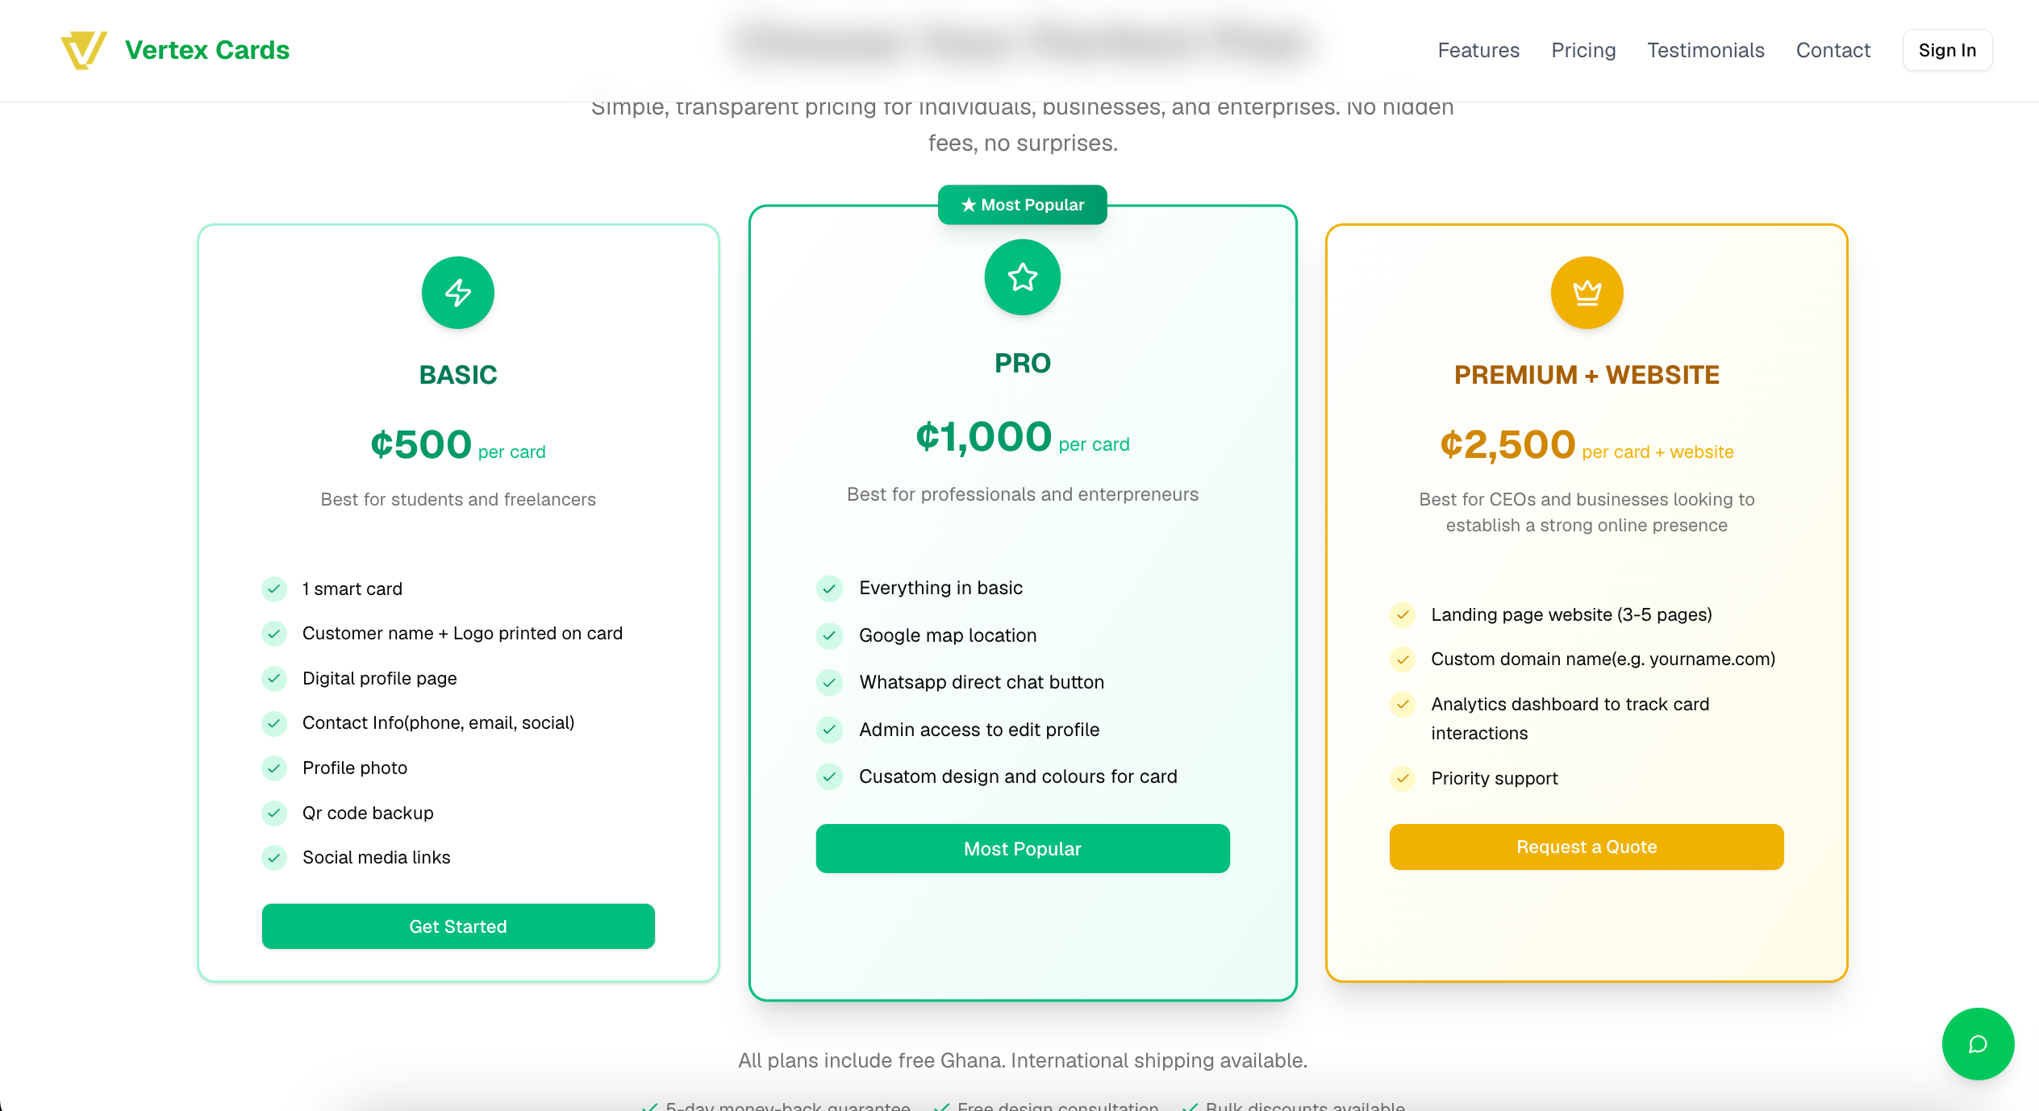This screenshot has width=2039, height=1111.
Task: Click the Vertex Cards brand name
Action: tap(207, 50)
